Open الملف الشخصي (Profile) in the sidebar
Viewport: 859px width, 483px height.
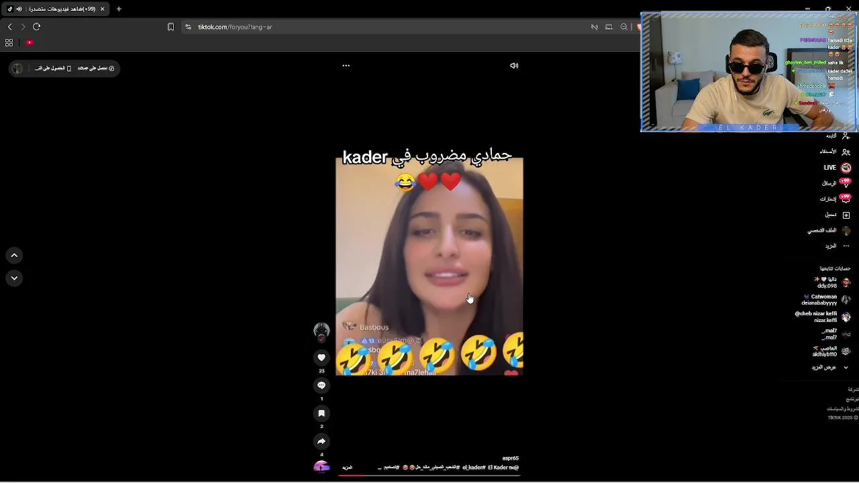[829, 230]
